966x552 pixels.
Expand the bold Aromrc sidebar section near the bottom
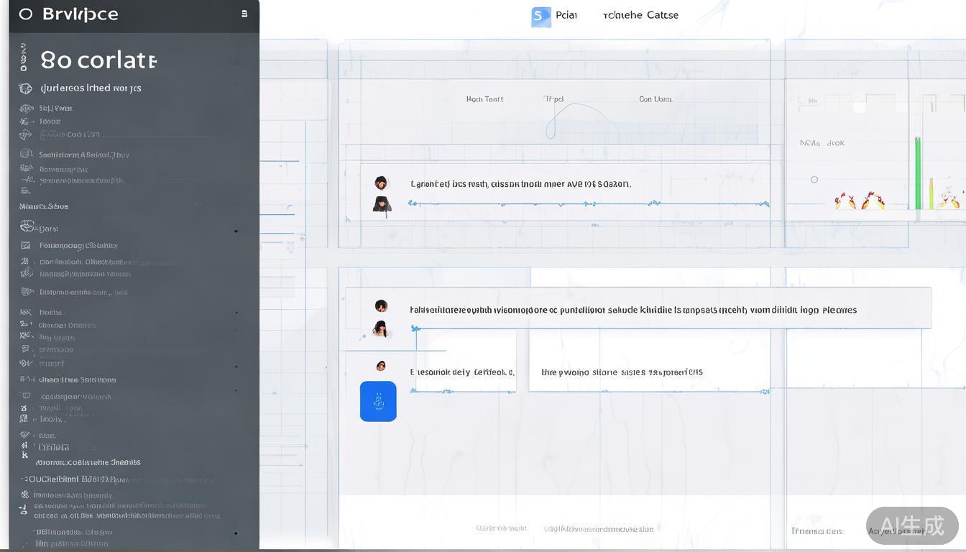88,462
